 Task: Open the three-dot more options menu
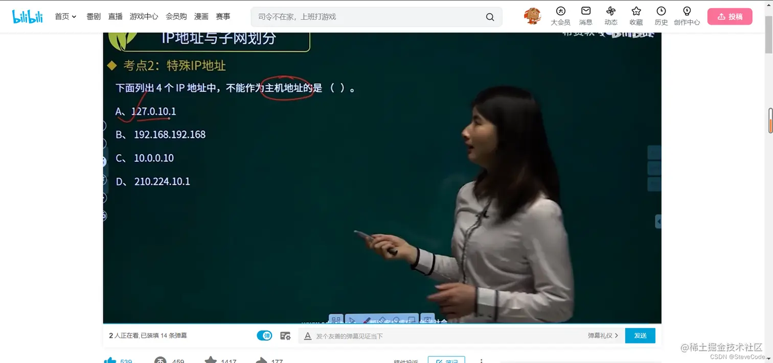tap(481, 360)
